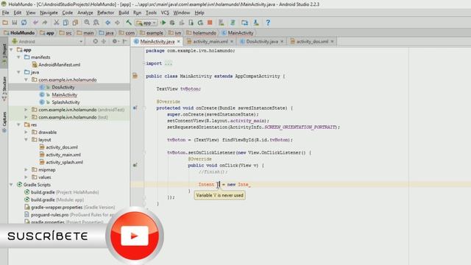Open the Captures side tool window
Viewport: 471px width, 265px height.
coord(4,121)
